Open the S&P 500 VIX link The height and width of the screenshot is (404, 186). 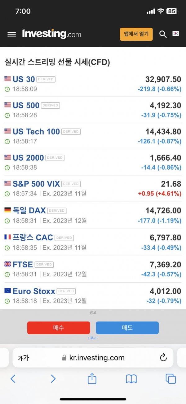(36, 184)
